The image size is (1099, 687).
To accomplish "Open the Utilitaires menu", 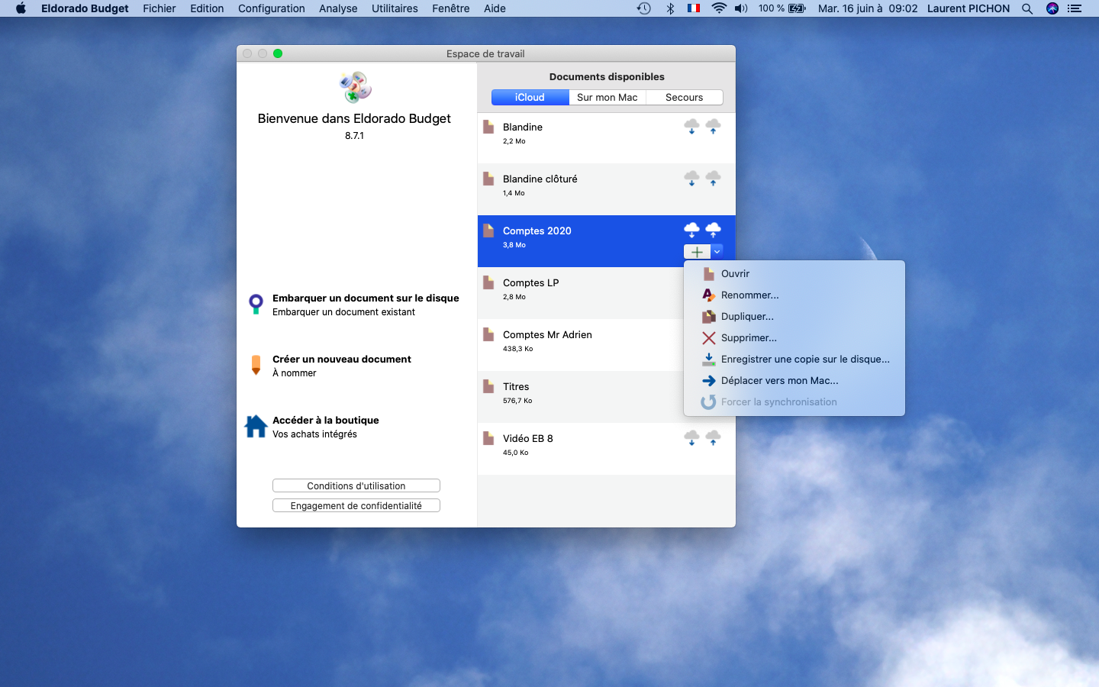I will click(x=395, y=8).
